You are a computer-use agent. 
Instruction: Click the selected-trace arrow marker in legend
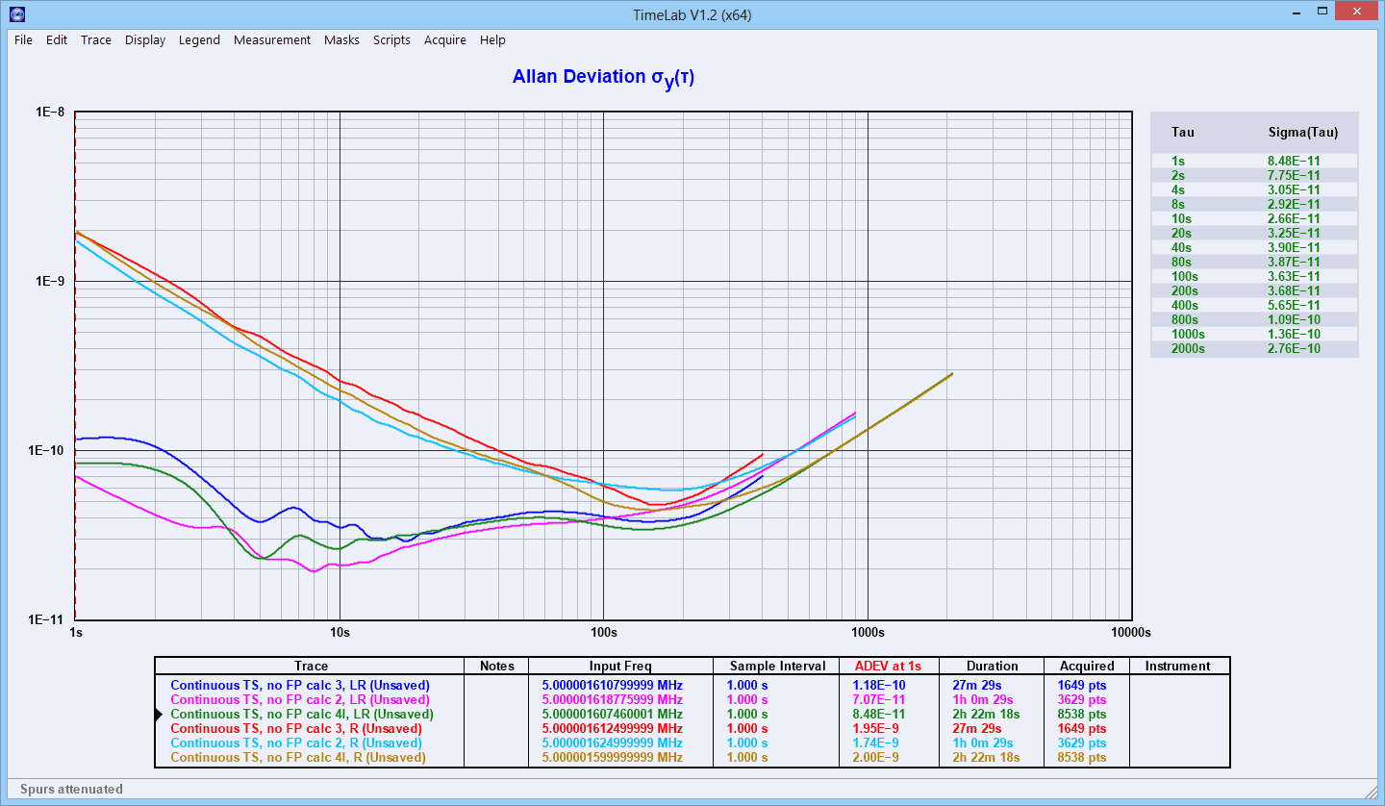click(160, 715)
